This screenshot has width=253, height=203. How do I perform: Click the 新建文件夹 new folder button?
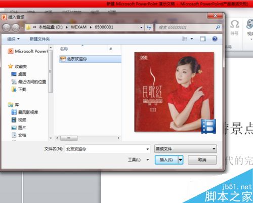(x=40, y=39)
